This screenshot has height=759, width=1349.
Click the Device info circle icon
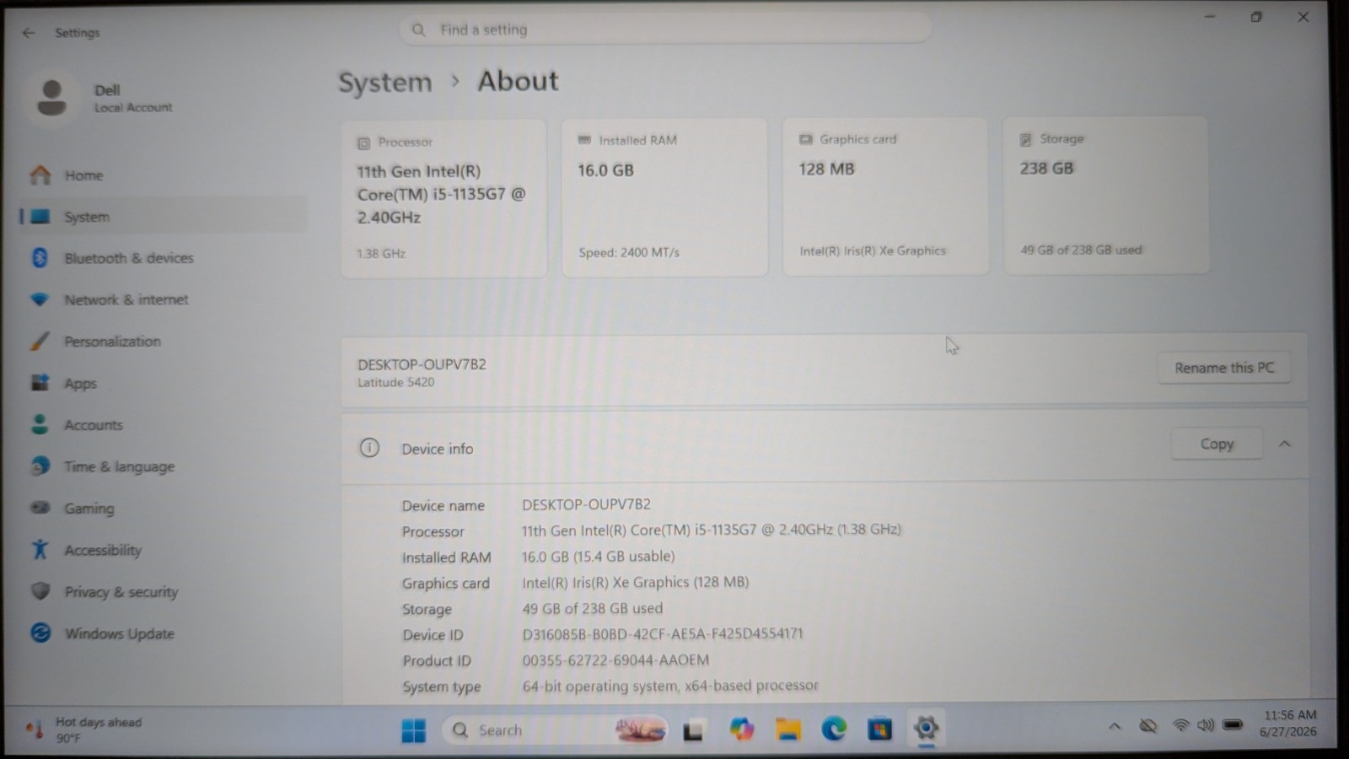369,448
